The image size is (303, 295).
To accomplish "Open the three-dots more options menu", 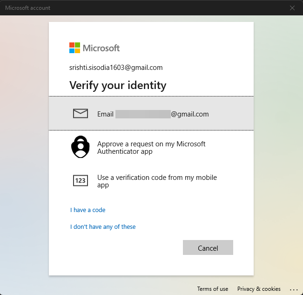I will click(x=293, y=289).
